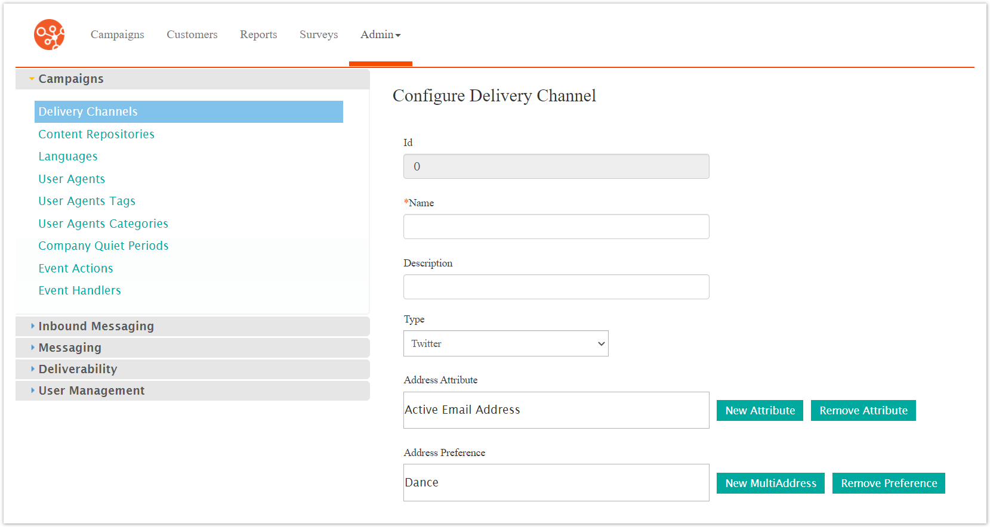Select Company Quiet Periods in sidebar
Image resolution: width=990 pixels, height=527 pixels.
click(x=103, y=246)
